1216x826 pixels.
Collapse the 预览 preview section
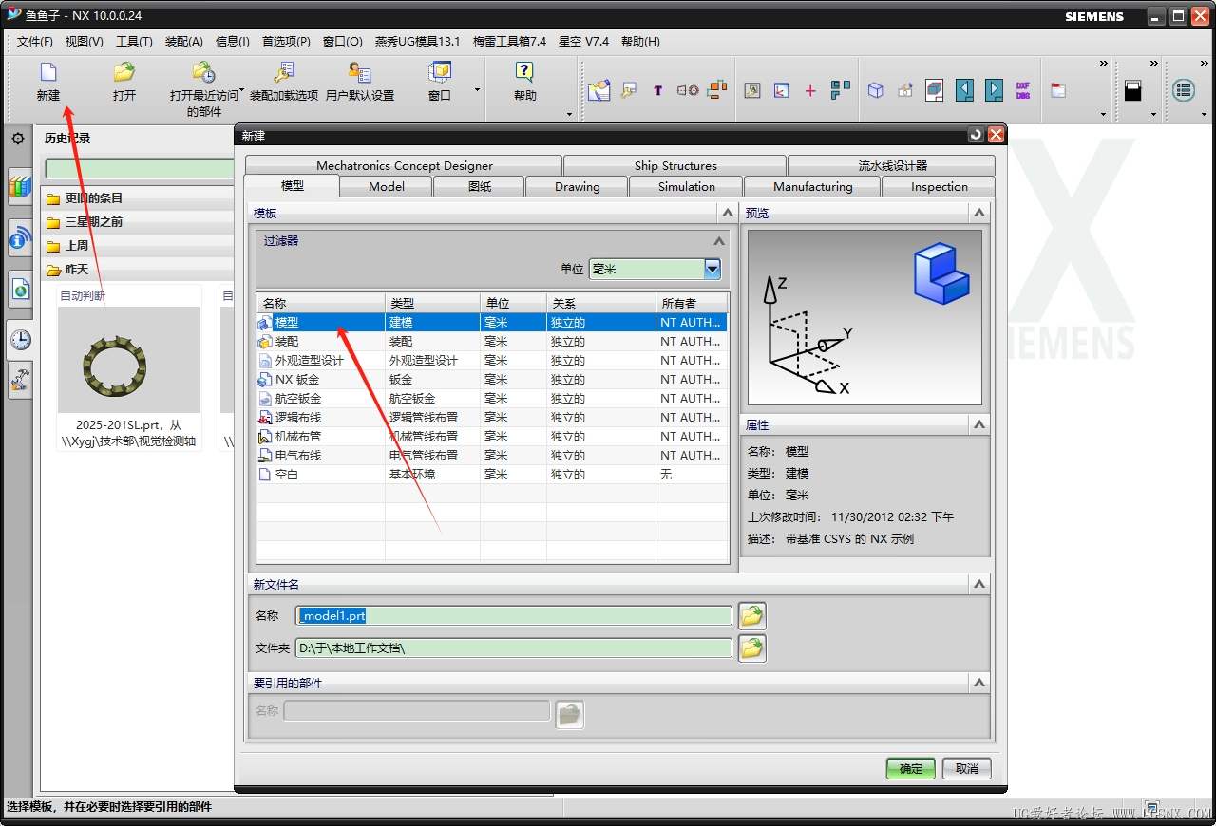coord(980,214)
